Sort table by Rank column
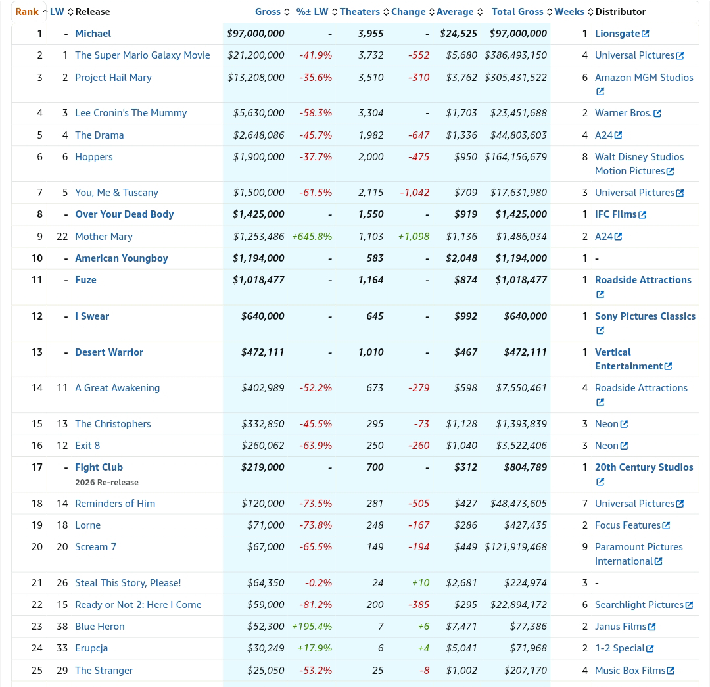 (x=27, y=12)
